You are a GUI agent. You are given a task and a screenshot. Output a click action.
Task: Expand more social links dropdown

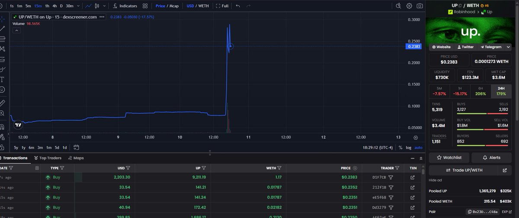[x=508, y=47]
